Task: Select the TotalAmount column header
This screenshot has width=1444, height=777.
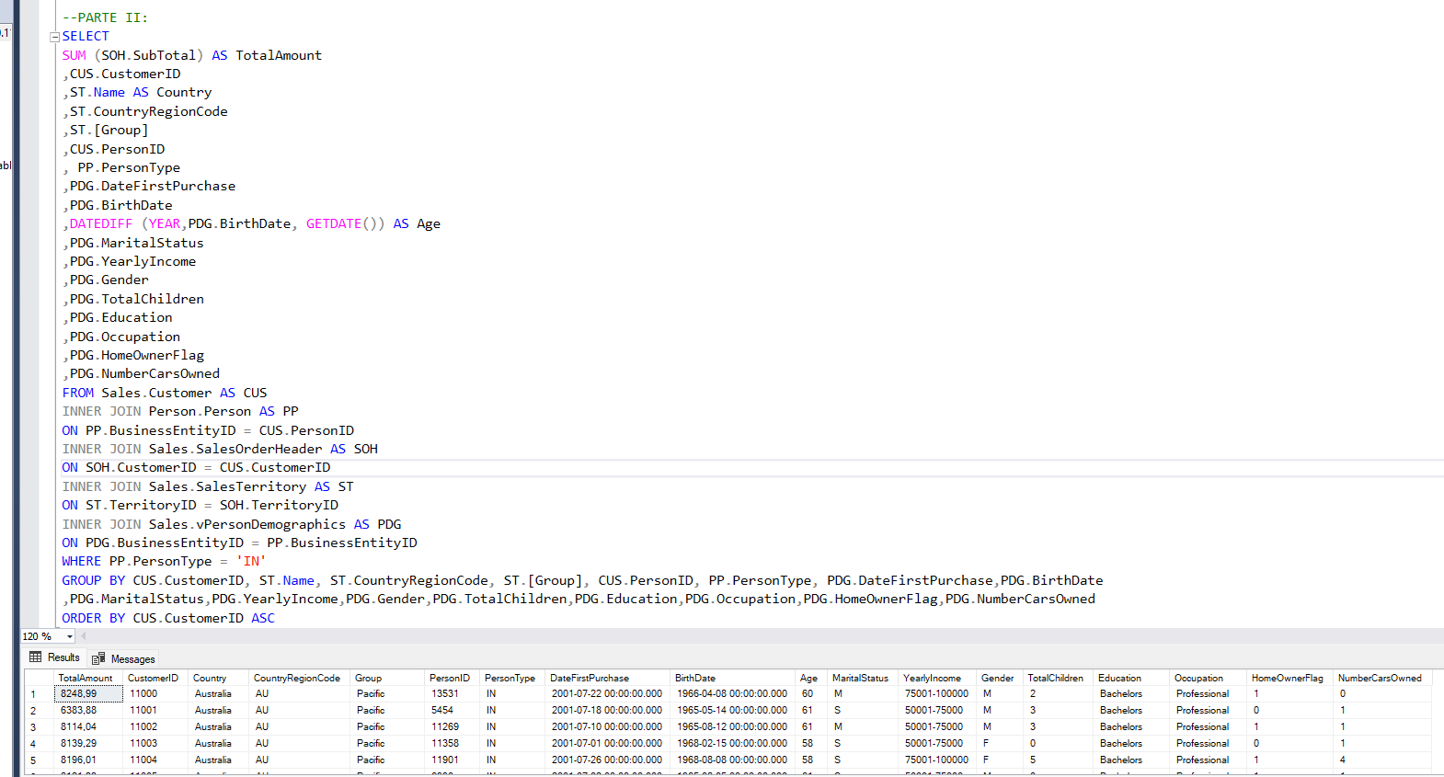Action: [x=88, y=678]
